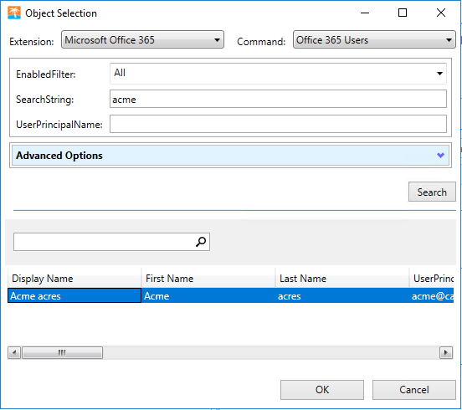The height and width of the screenshot is (410, 462).
Task: Click the 'Acme' first name cell
Action: click(x=208, y=295)
